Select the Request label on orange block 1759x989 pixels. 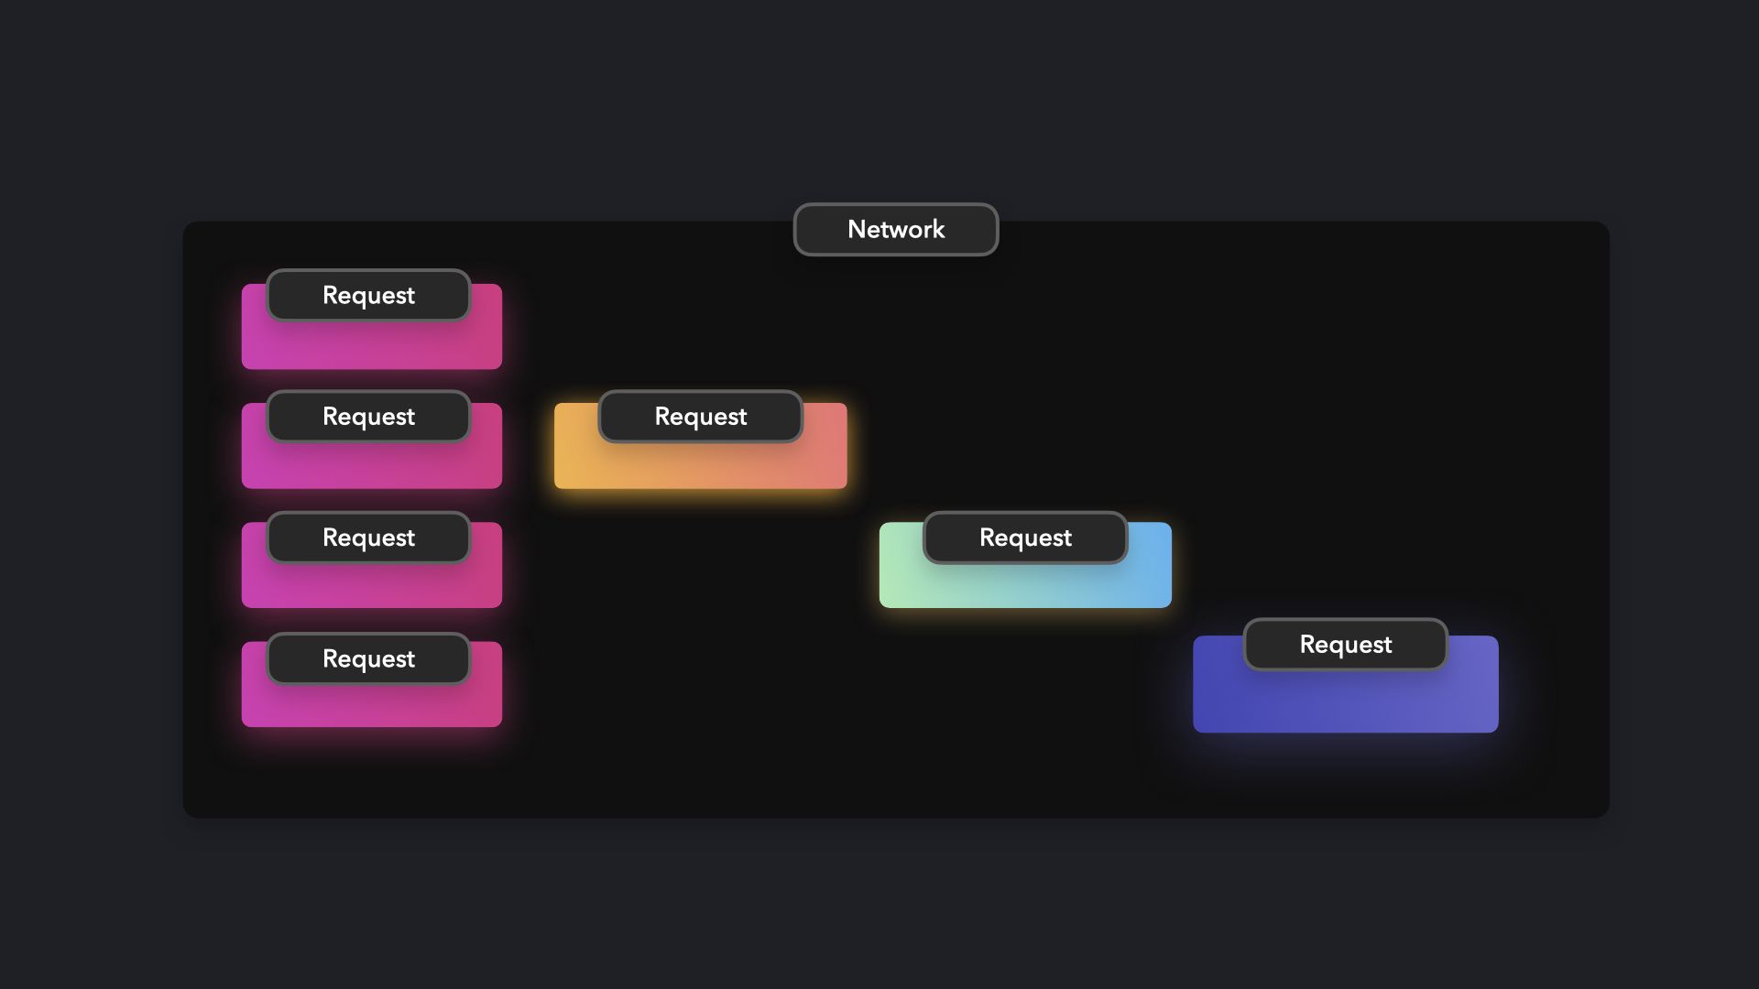click(700, 416)
